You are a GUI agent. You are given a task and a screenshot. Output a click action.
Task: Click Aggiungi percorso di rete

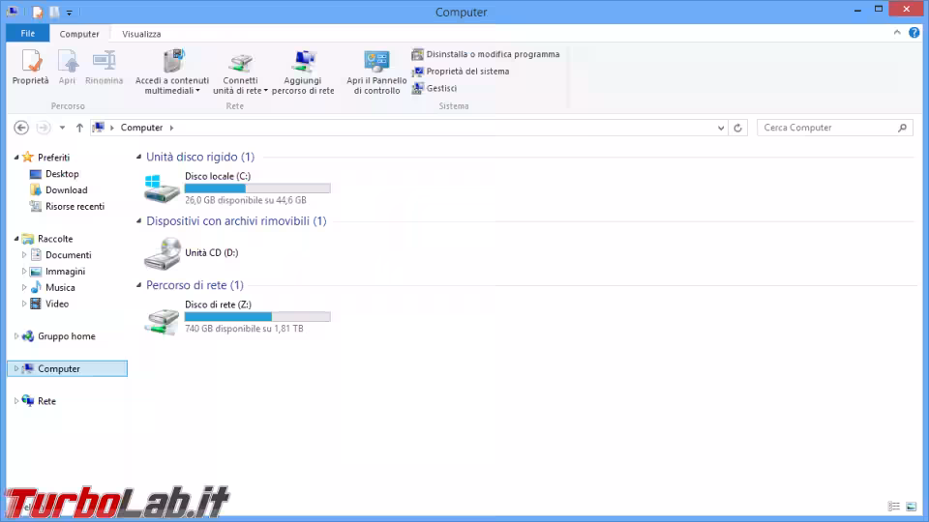(x=303, y=72)
